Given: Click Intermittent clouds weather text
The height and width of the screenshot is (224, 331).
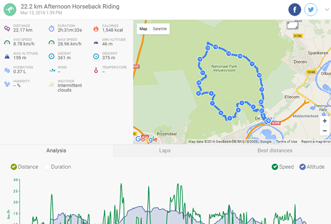Looking at the screenshot, I should (70, 88).
